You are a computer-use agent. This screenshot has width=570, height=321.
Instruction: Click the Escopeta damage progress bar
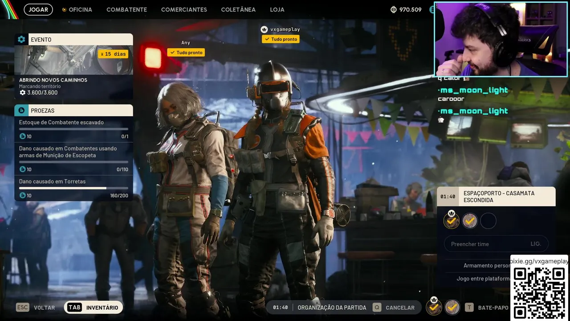pos(73,162)
